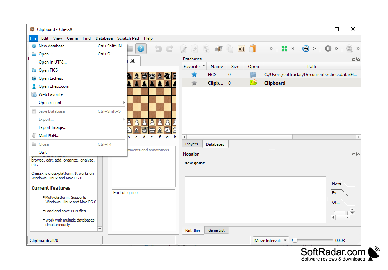Select Open... in the File menu
Image resolution: width=388 pixels, height=270 pixels.
[x=78, y=54]
